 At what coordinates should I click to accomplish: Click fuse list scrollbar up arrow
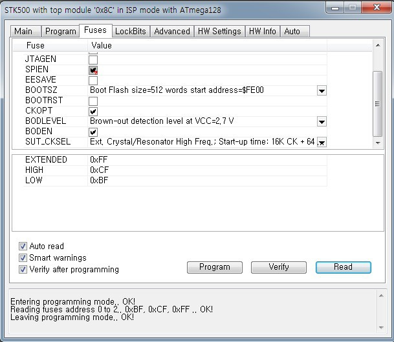click(378, 45)
